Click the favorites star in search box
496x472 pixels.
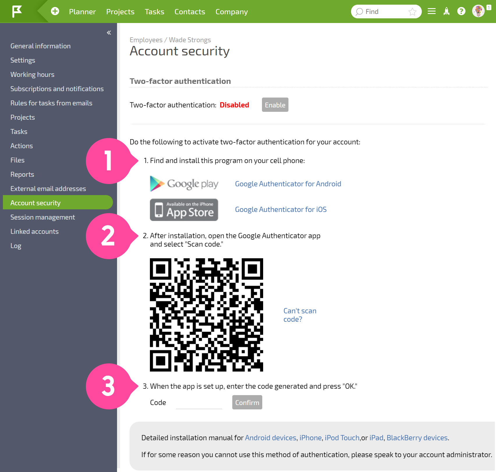pos(412,12)
